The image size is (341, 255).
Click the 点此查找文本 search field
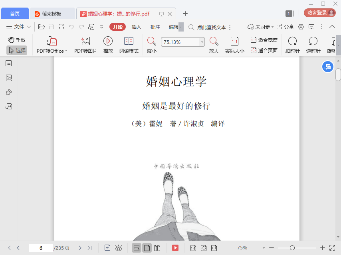(x=207, y=27)
